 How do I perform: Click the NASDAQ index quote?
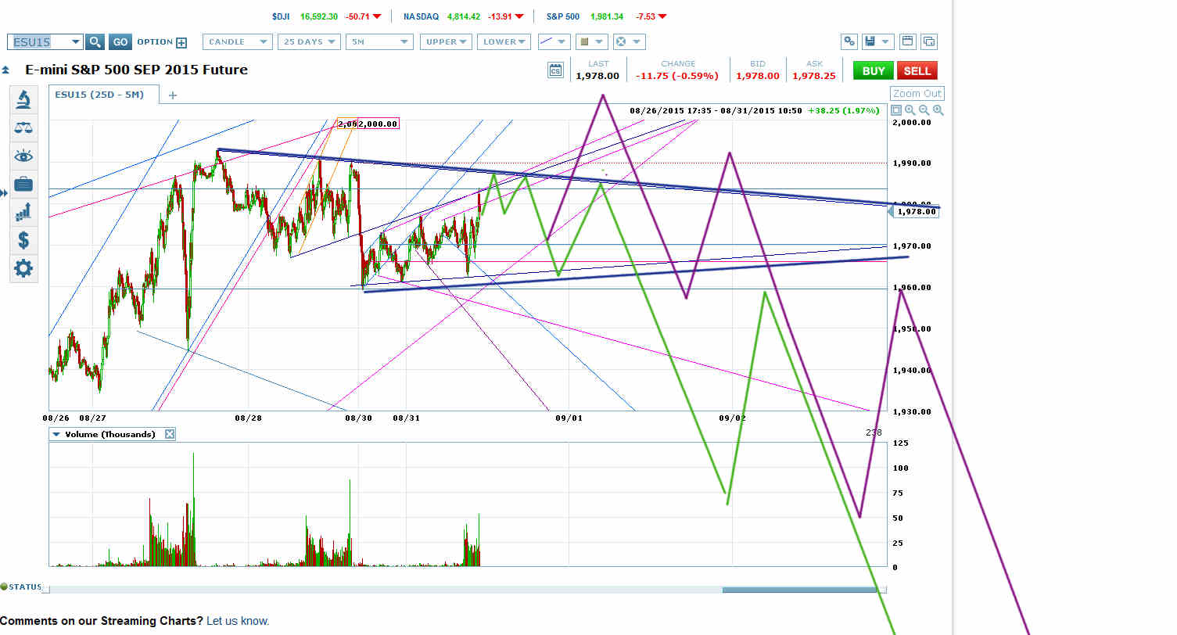pyautogui.click(x=464, y=16)
